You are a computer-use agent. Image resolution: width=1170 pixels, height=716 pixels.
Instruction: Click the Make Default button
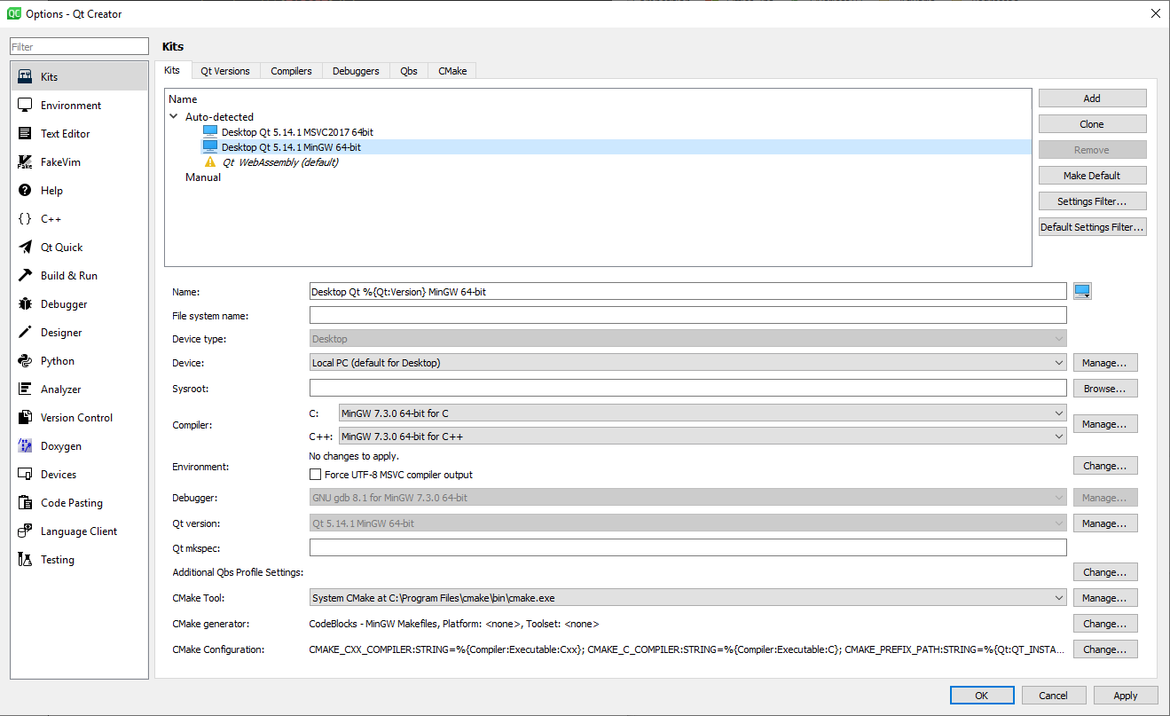click(1092, 176)
